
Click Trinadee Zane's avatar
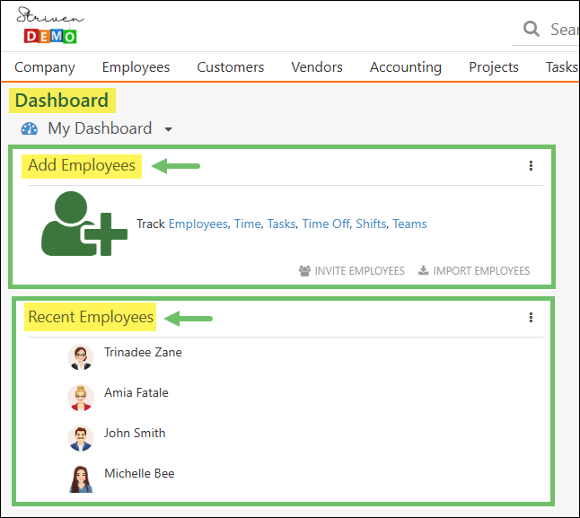pos(81,357)
